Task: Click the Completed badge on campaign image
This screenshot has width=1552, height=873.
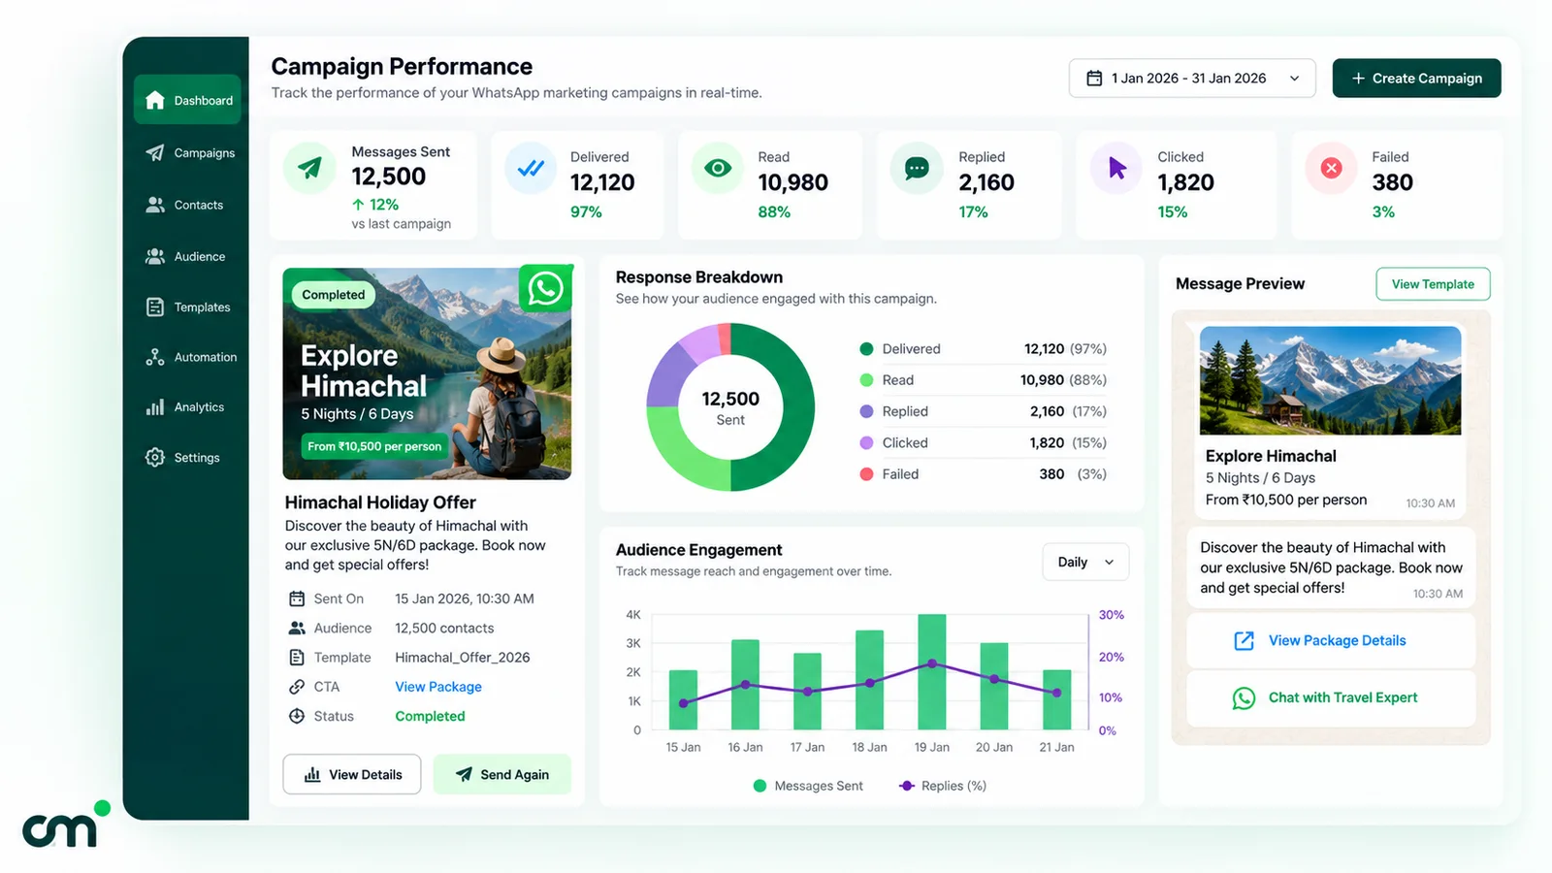Action: point(333,294)
